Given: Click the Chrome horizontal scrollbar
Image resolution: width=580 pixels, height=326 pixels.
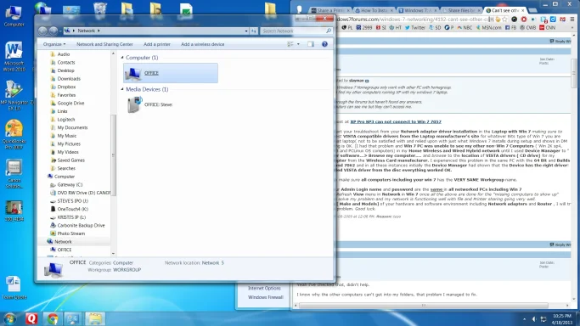Looking at the screenshot, I should click(423, 306).
